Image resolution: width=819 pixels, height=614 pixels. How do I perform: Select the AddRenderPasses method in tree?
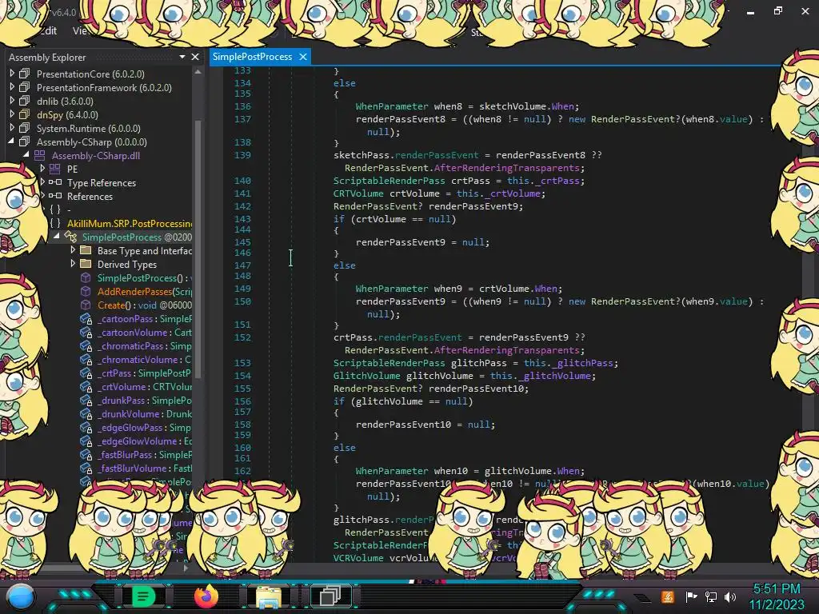pos(144,291)
